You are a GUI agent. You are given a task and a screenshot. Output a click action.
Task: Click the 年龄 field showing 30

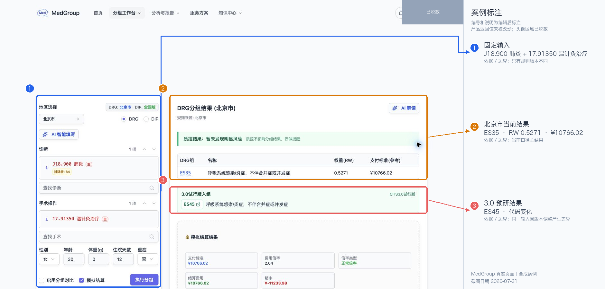(x=74, y=259)
